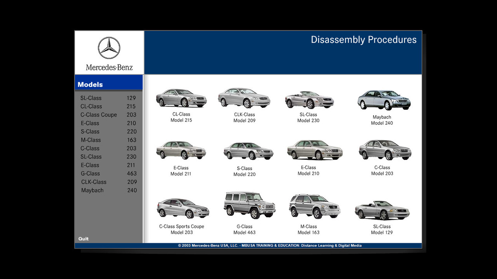Open the SL-Class Model 230 convertible image

[x=309, y=100]
